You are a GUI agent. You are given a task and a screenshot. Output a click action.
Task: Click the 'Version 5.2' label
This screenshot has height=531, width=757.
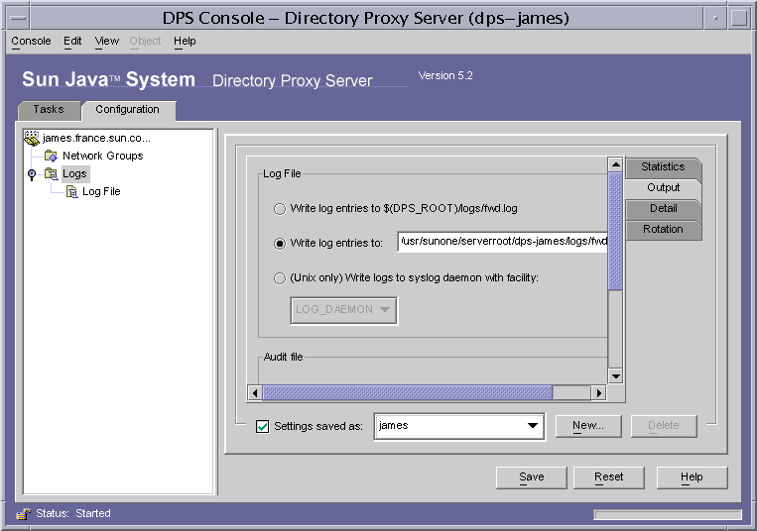click(x=445, y=75)
